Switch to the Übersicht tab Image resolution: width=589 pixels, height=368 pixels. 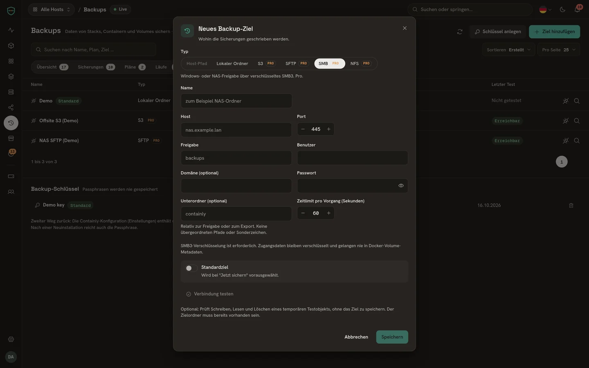(x=52, y=67)
